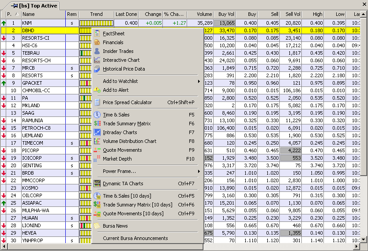Select the TEBRAU stock name
The height and width of the screenshot is (251, 368).
(31, 53)
